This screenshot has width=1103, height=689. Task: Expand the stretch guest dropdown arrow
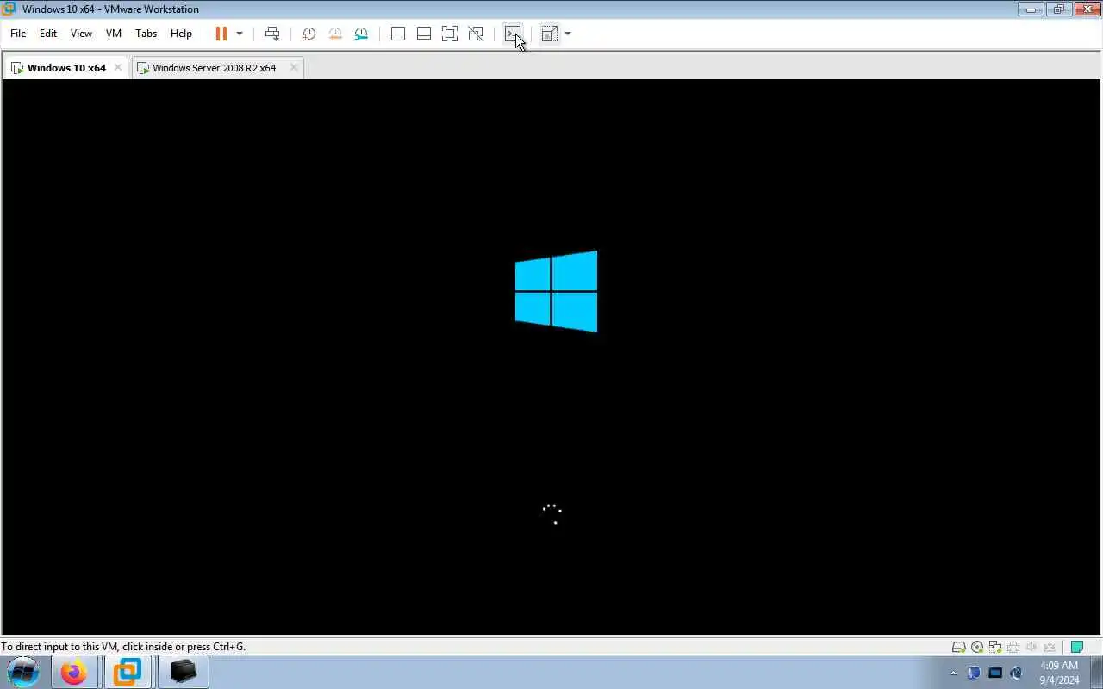[x=568, y=34]
